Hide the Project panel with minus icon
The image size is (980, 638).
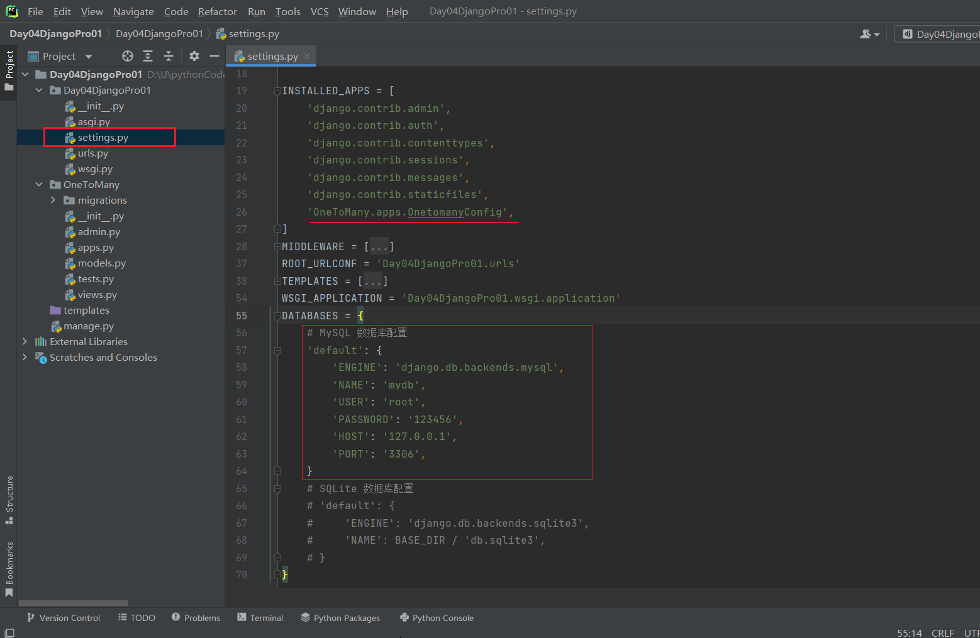214,56
